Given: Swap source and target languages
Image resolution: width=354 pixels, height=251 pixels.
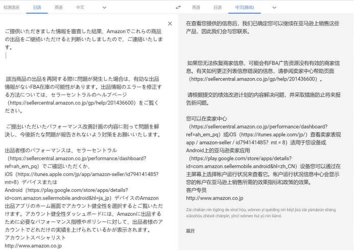Looking at the screenshot, I should coord(178,8).
